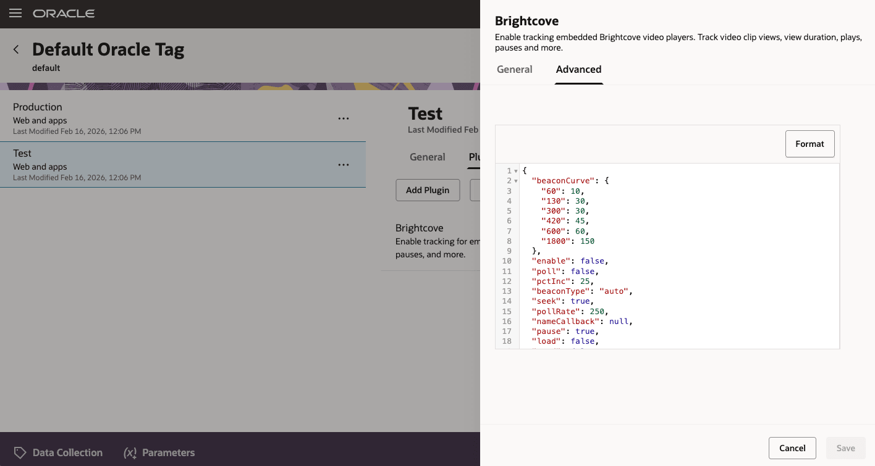Select the Production environment row
875x466 pixels.
(x=183, y=119)
